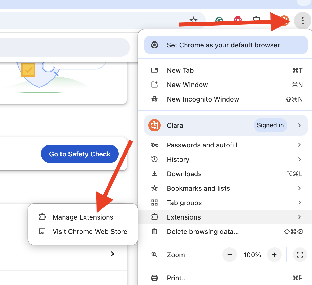
Task: Expand the settings row chevron on page
Action: point(112,254)
